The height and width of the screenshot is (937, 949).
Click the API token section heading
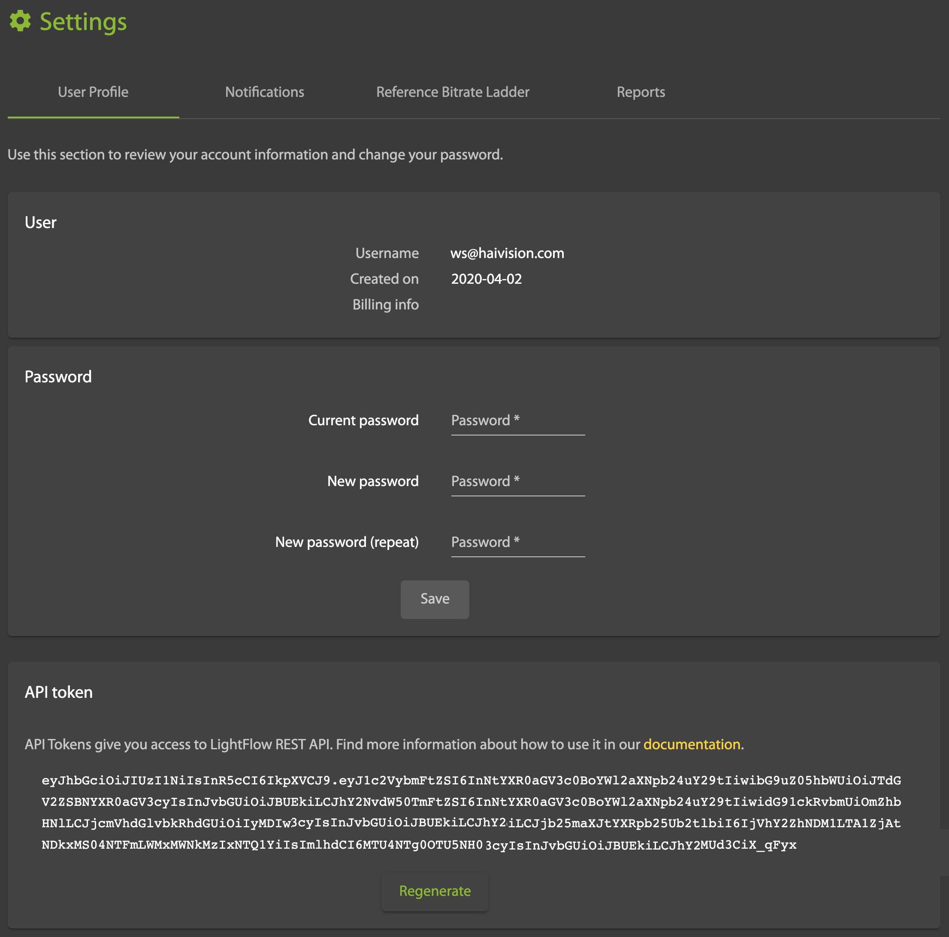[58, 693]
